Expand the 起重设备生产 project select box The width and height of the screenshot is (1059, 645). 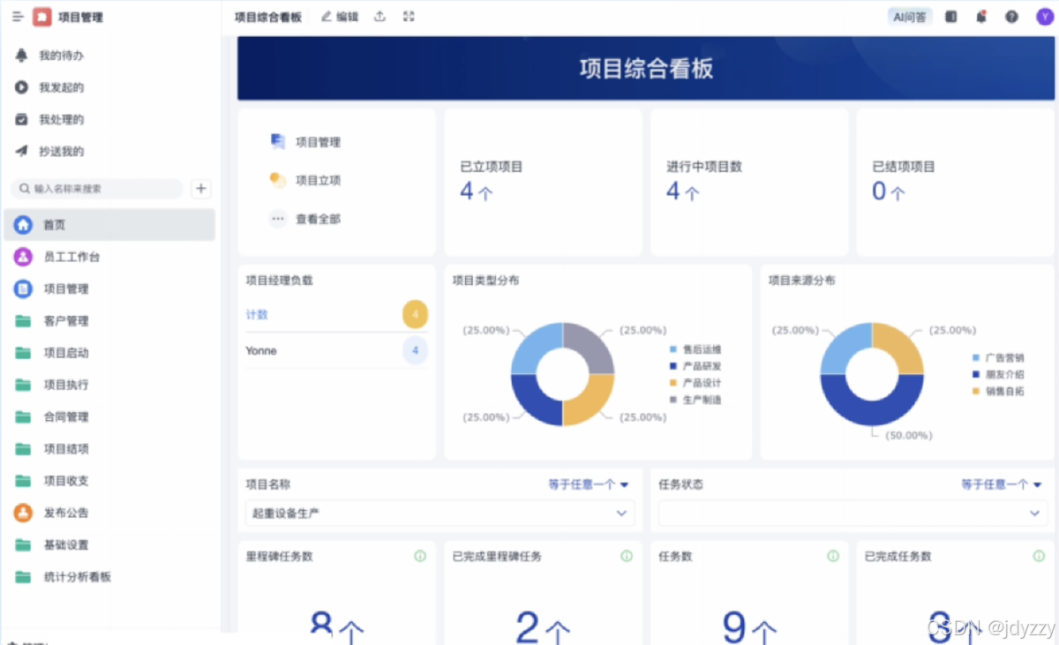coord(439,513)
